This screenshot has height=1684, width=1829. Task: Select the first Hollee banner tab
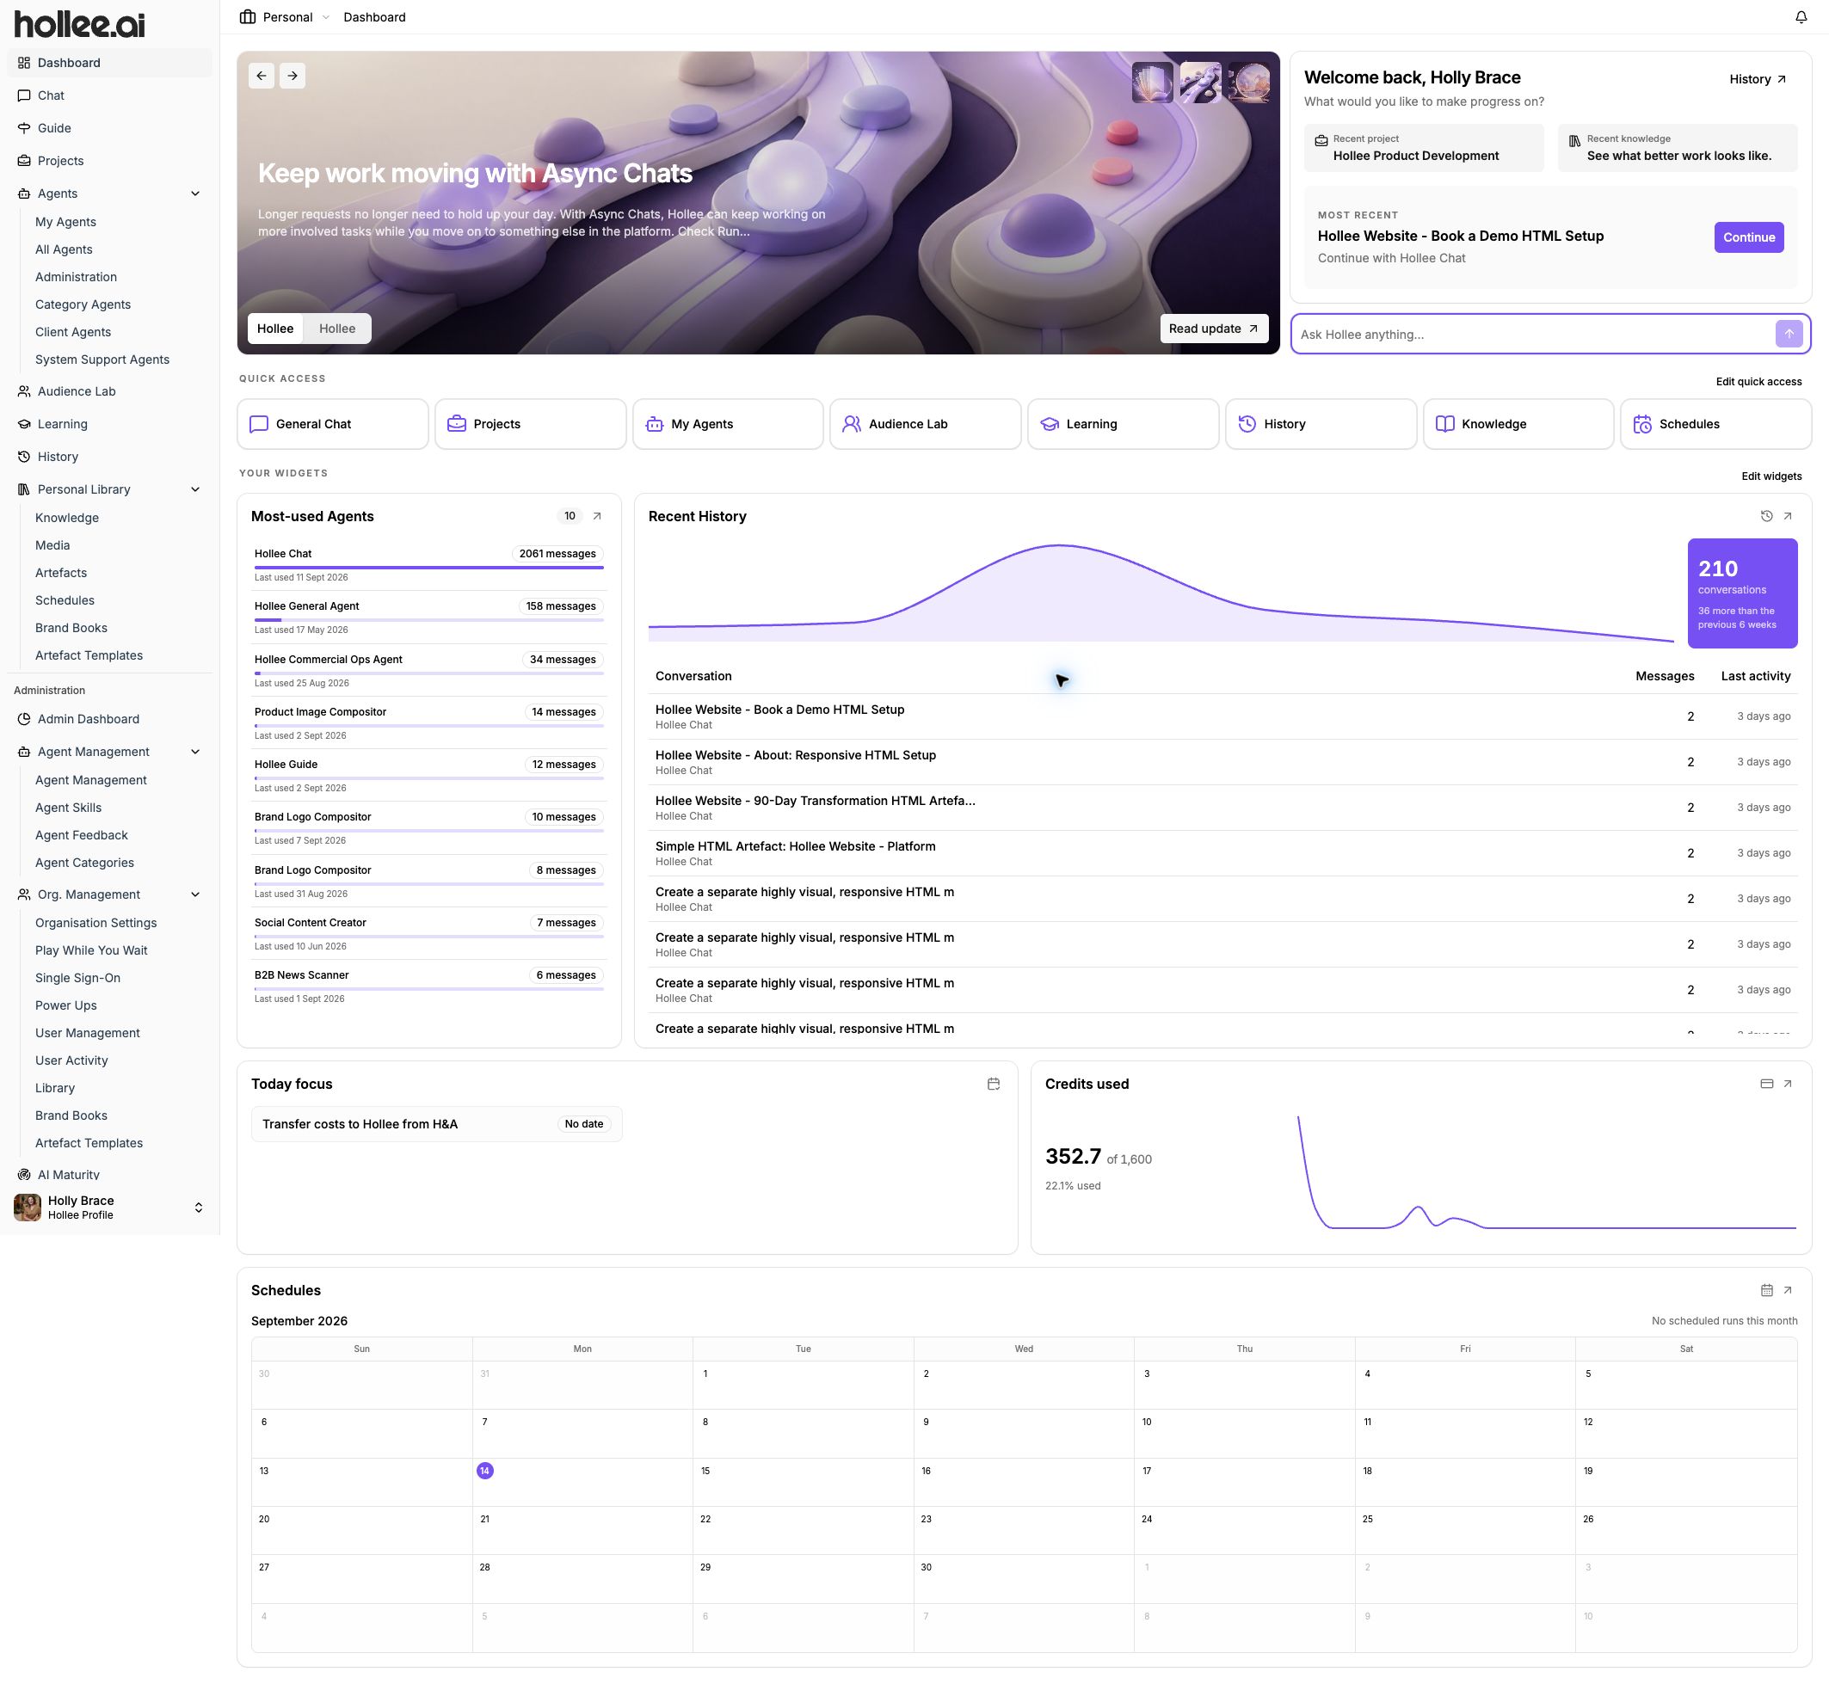[275, 329]
